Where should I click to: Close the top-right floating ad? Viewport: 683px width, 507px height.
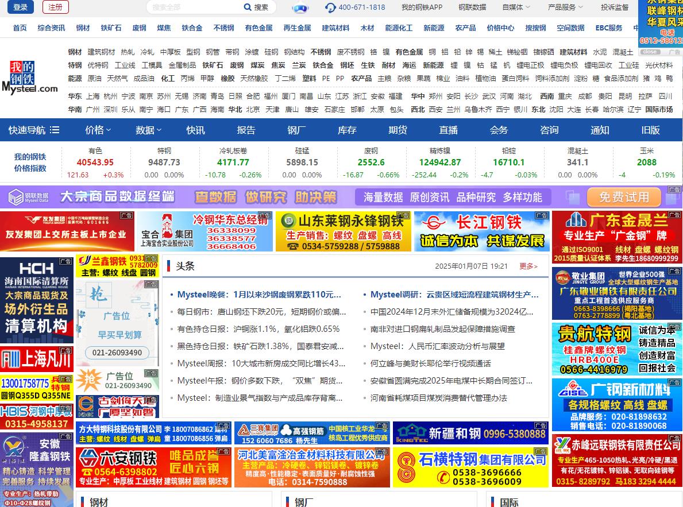click(650, 52)
